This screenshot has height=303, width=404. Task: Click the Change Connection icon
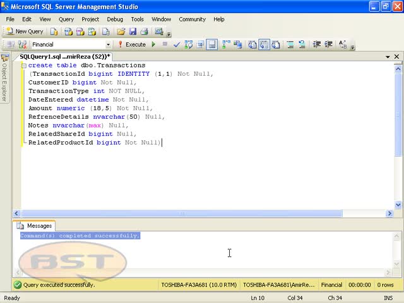point(23,45)
